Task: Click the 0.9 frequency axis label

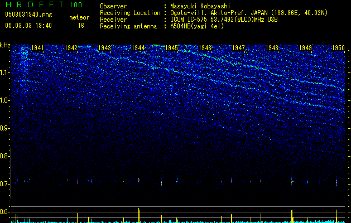Action: [x=4, y=128]
